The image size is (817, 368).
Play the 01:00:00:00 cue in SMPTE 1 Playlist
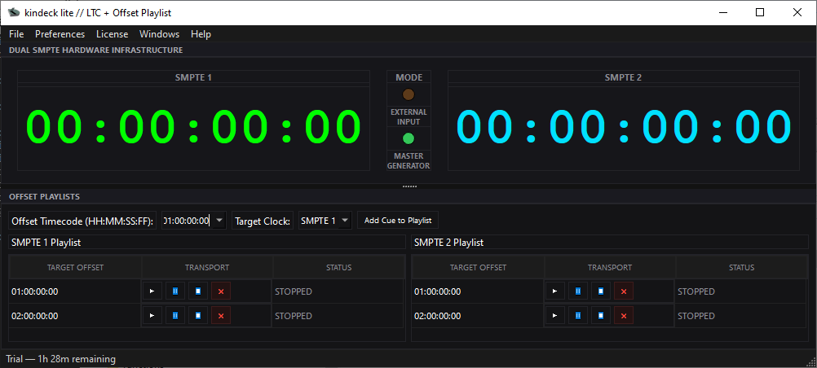152,291
